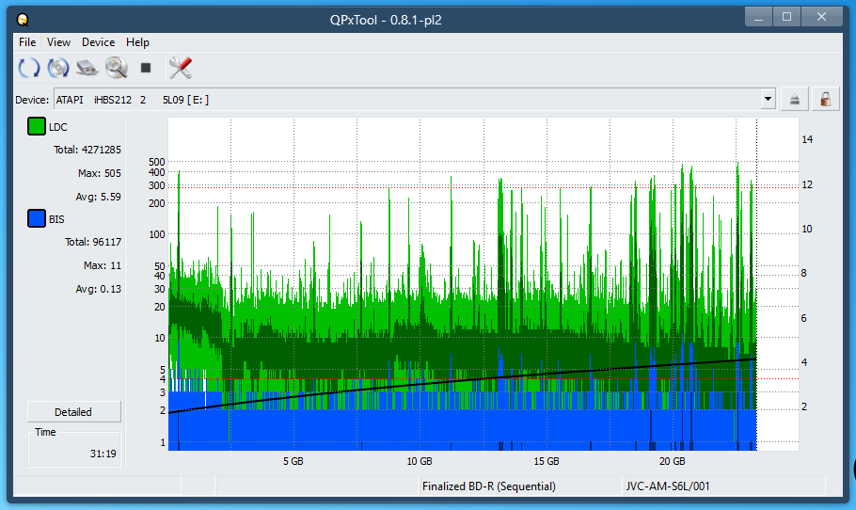Start scan with the magnifier disc icon
Screen dimensions: 856x510
tap(116, 68)
